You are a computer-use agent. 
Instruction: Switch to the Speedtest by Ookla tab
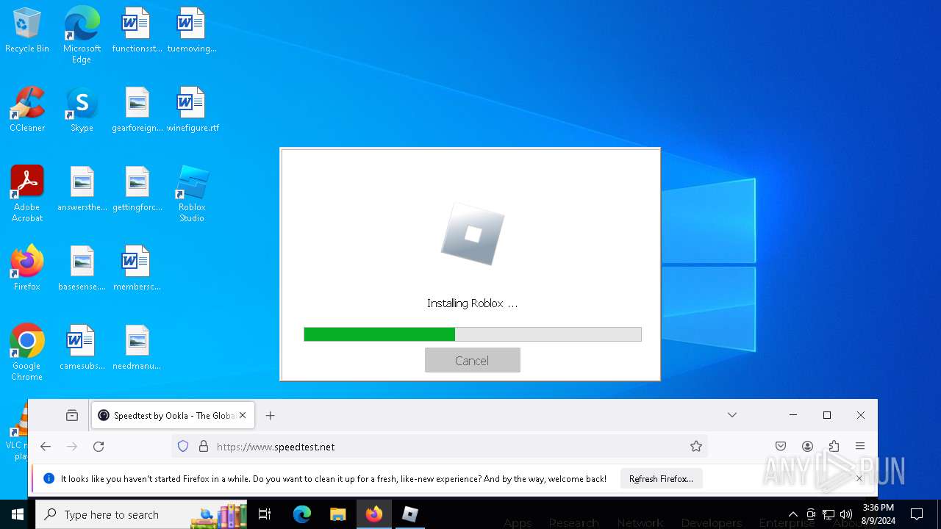pyautogui.click(x=173, y=415)
